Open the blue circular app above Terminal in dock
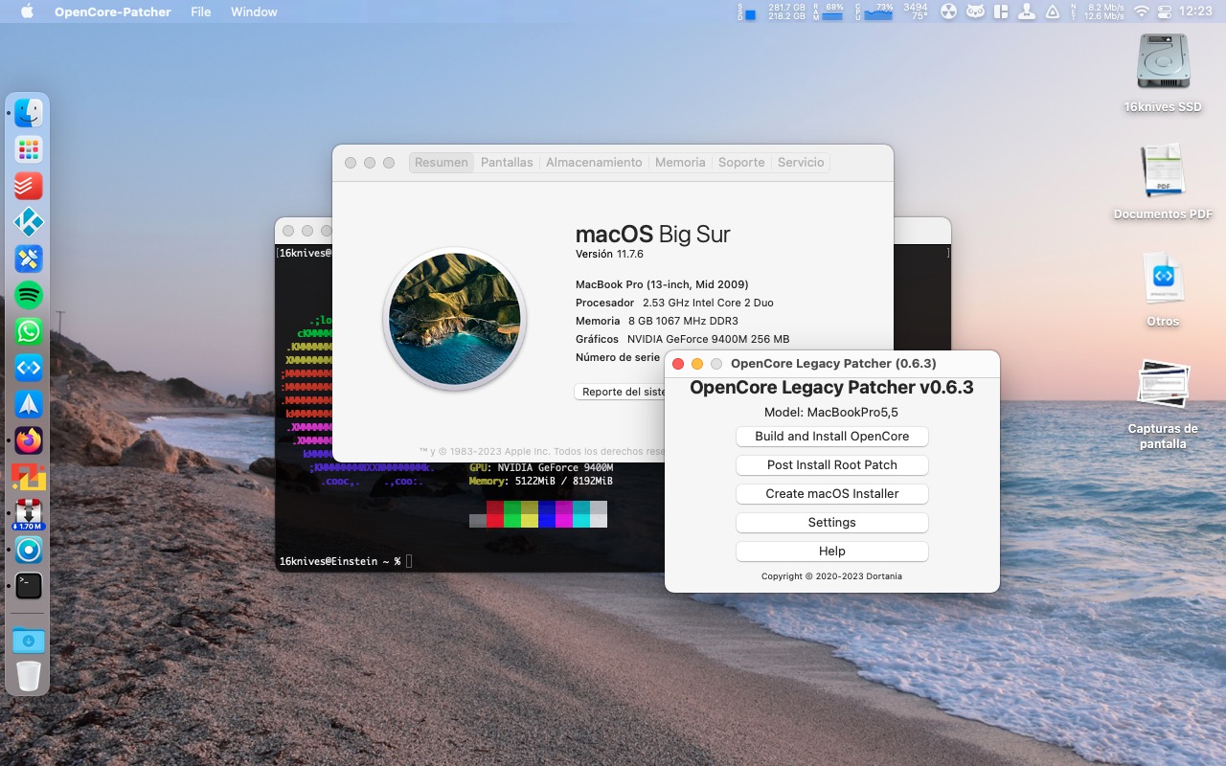Screen dimensions: 1226x766 29,550
